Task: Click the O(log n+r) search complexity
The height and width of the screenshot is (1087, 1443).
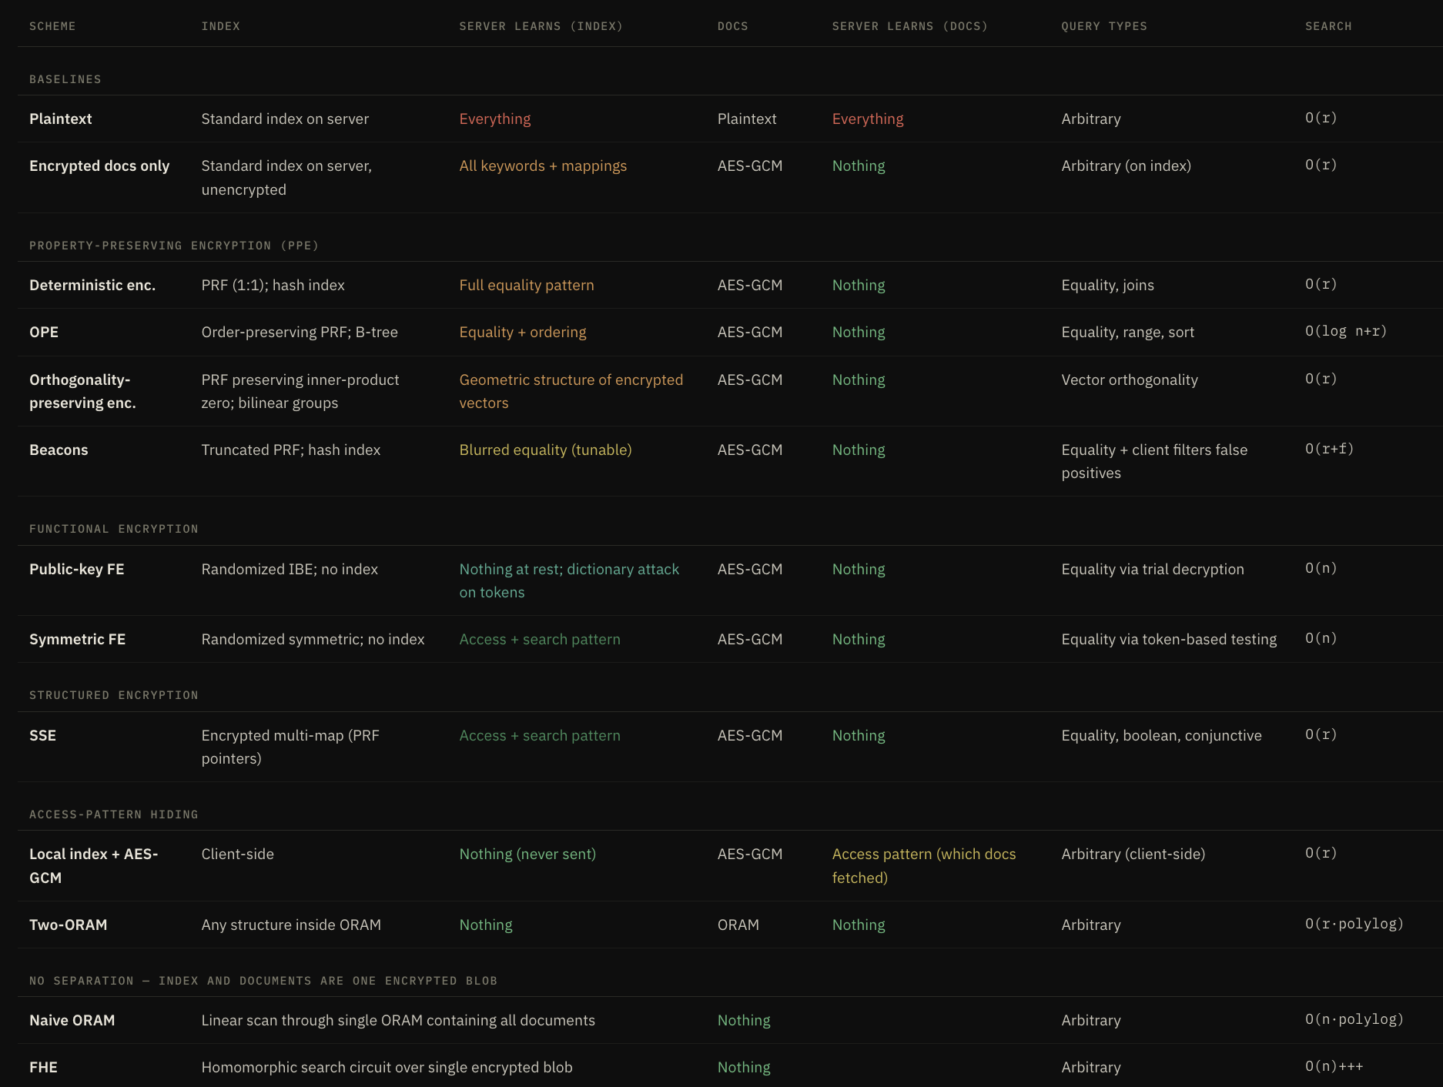Action: pyautogui.click(x=1345, y=331)
